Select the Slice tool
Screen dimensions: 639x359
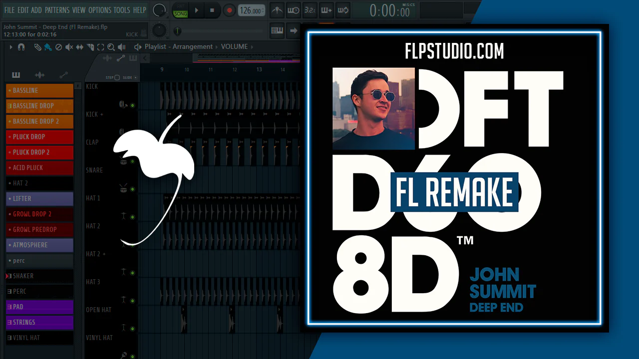(90, 47)
